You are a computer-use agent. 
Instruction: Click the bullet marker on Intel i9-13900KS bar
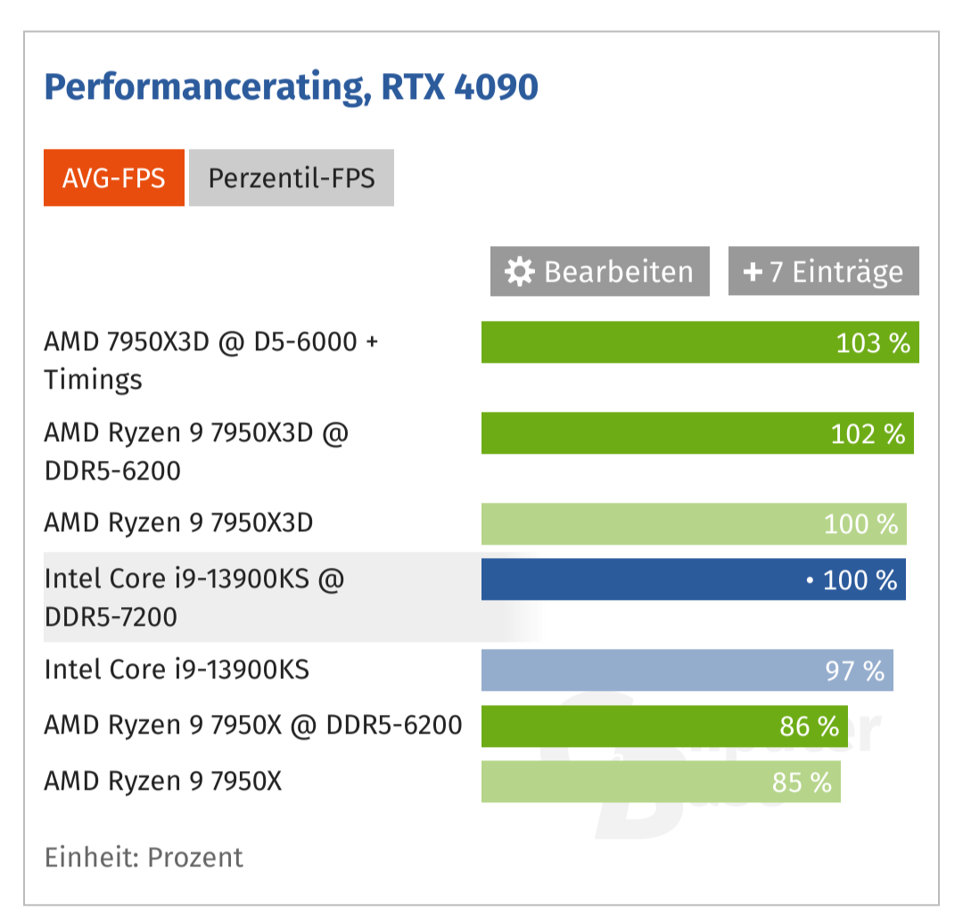tap(808, 579)
